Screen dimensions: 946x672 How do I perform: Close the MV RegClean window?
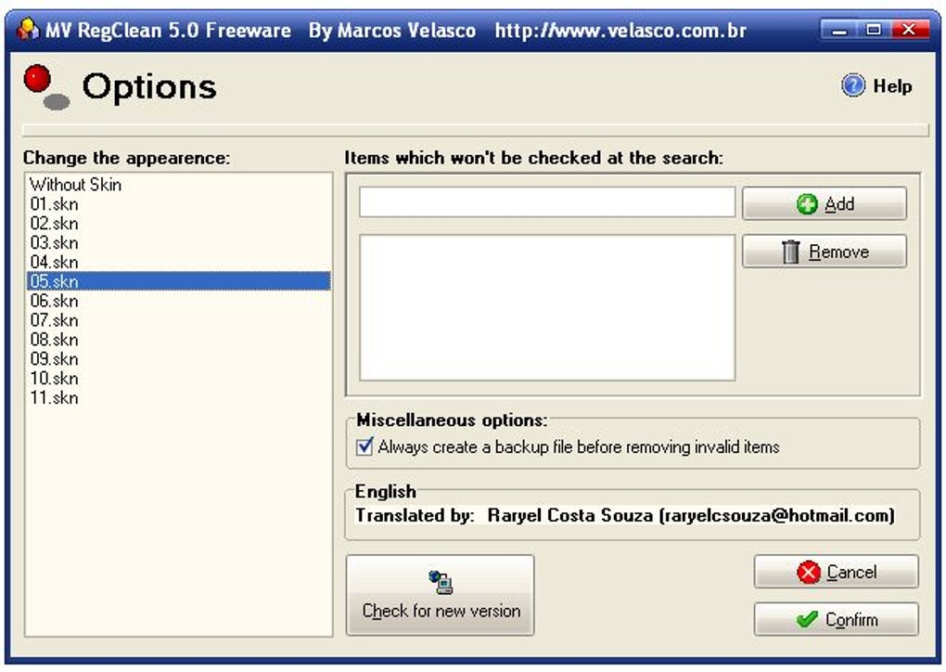pos(909,30)
